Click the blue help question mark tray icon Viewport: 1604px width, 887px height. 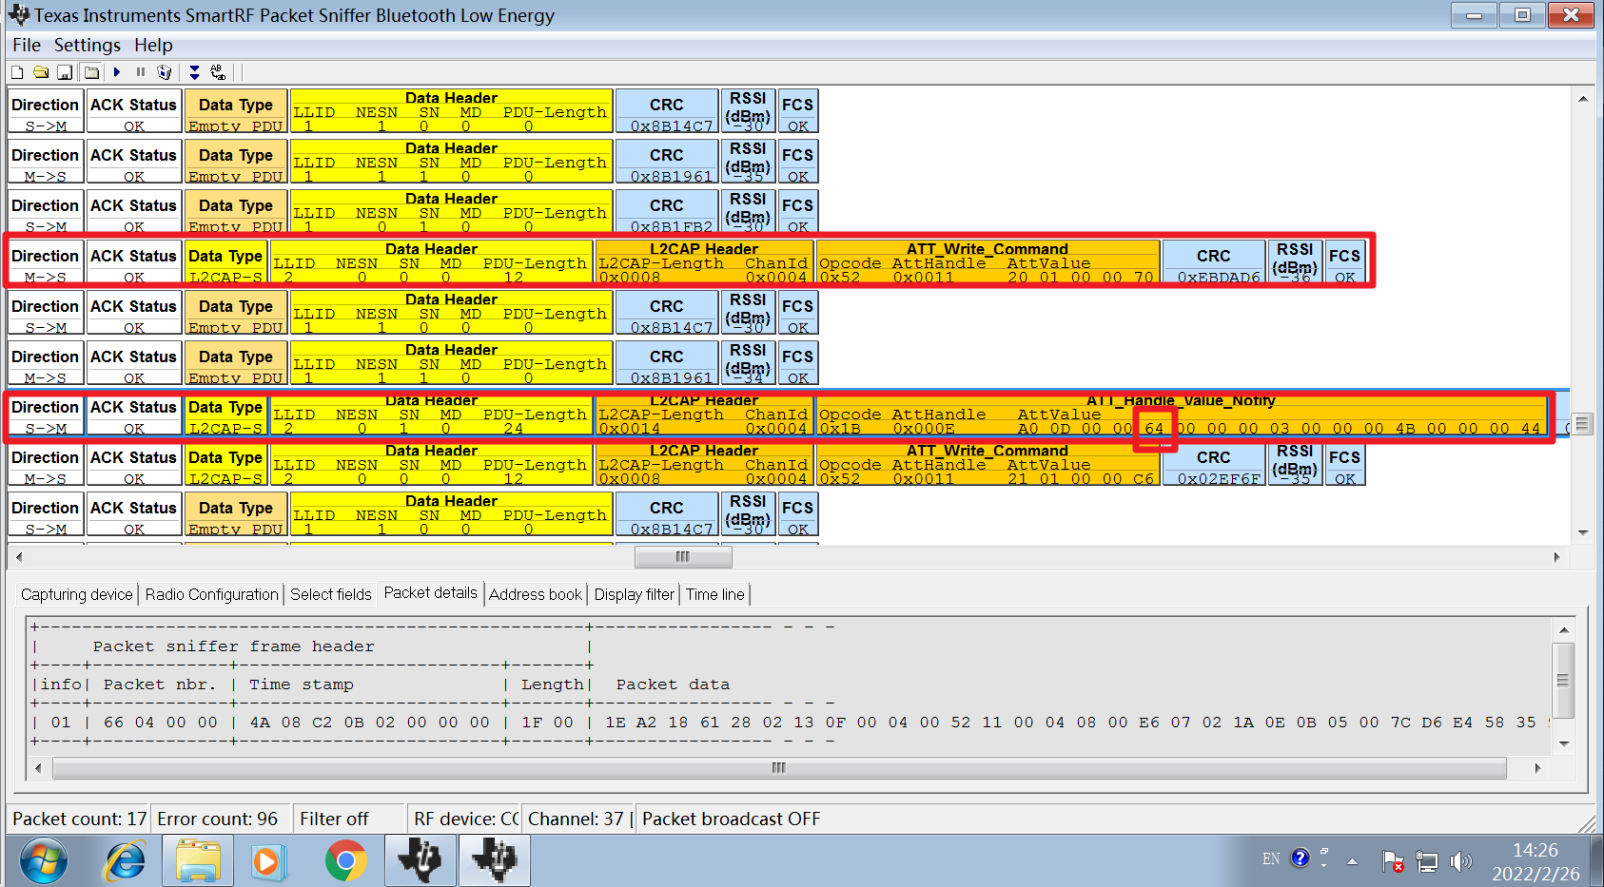click(1300, 858)
